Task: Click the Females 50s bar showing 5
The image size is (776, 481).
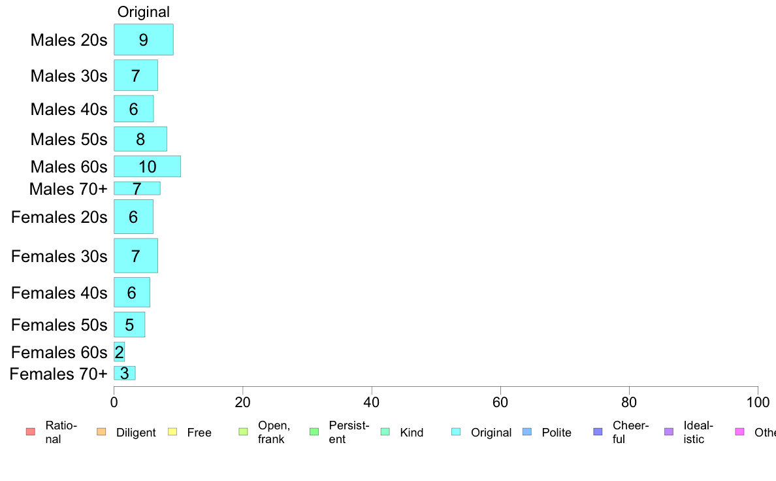Action: [x=129, y=324]
